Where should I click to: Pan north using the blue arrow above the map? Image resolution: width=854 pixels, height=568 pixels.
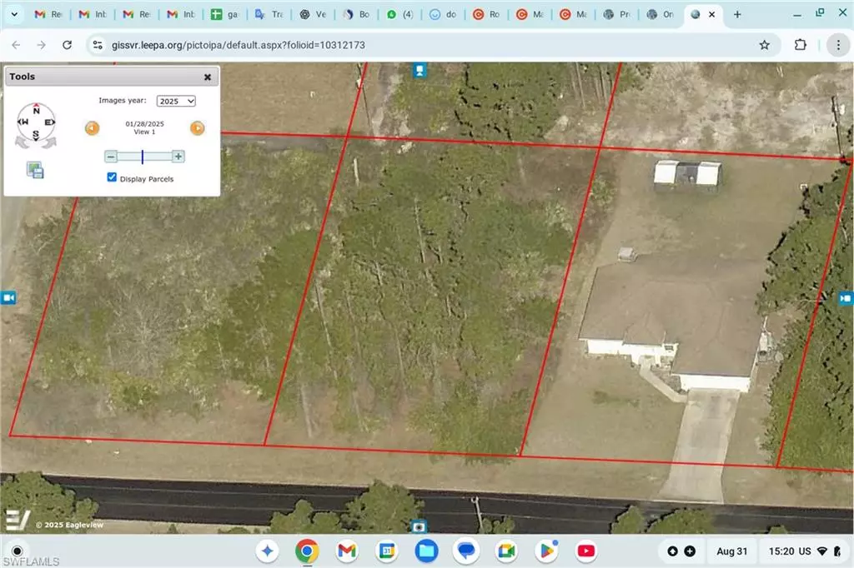click(x=418, y=71)
